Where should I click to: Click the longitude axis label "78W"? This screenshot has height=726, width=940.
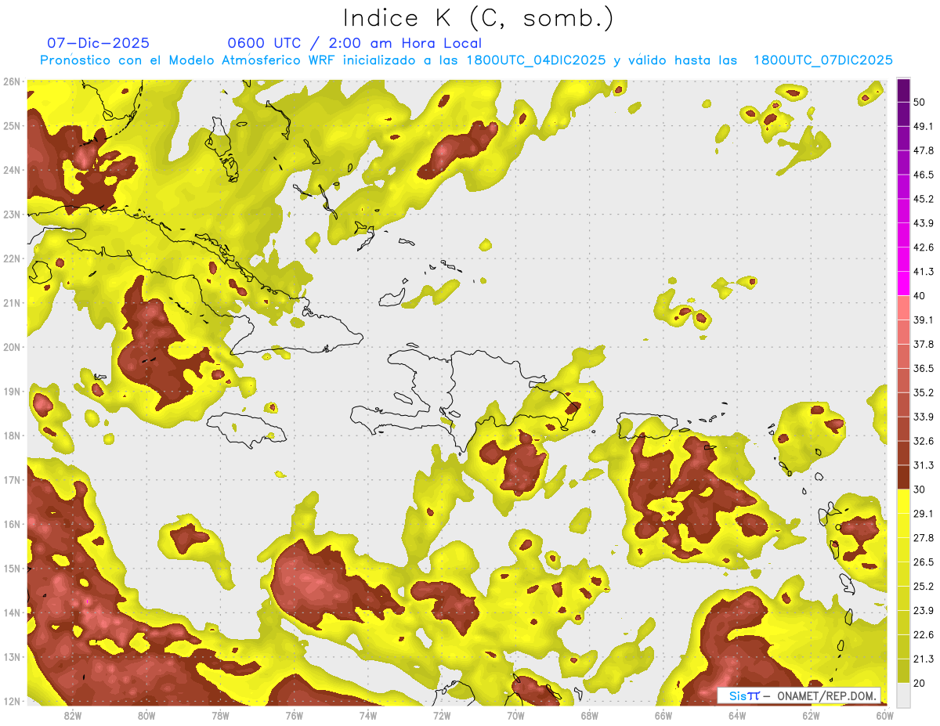tap(221, 715)
